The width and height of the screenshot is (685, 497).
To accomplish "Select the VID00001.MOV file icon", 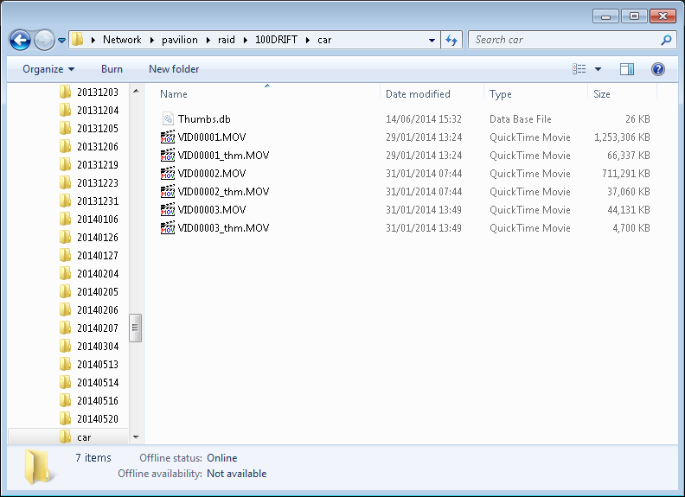I will pos(168,137).
